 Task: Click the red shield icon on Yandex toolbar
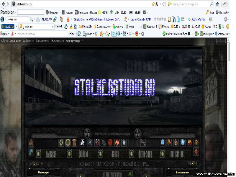(137, 34)
